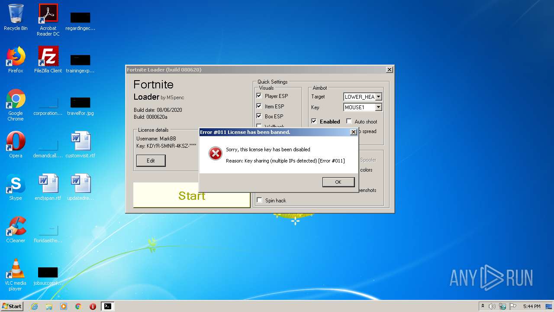Open VLC media player shortcut
This screenshot has height=312, width=554.
pyautogui.click(x=16, y=275)
